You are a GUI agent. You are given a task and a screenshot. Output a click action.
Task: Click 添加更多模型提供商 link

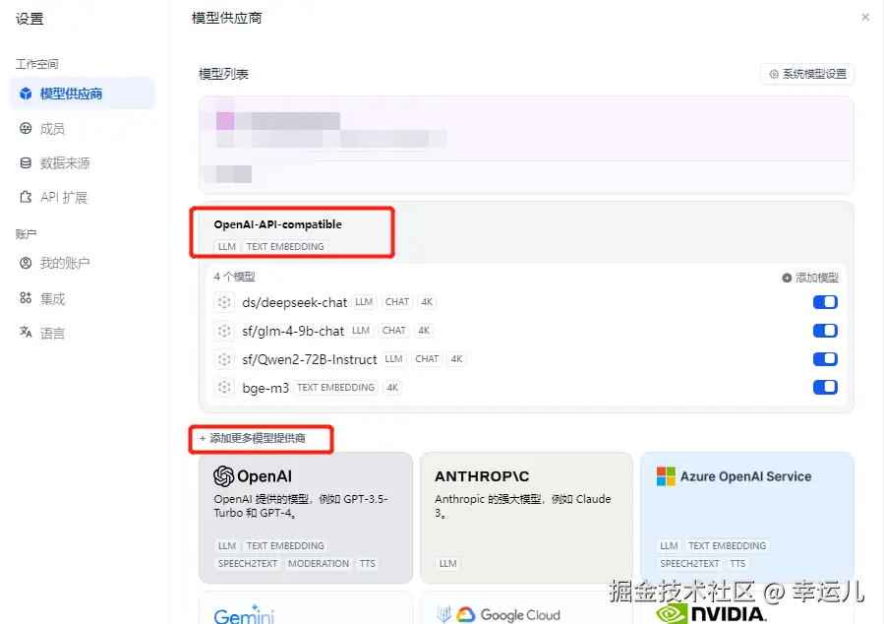[253, 438]
